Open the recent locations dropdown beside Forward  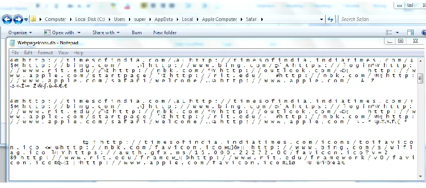[26, 20]
